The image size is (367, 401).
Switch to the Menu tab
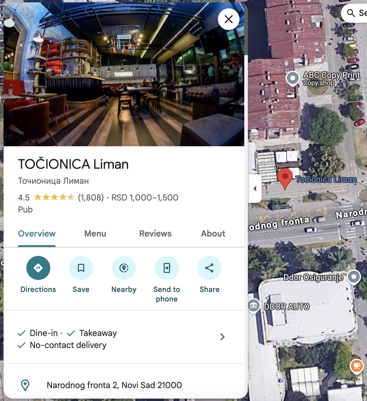click(95, 233)
